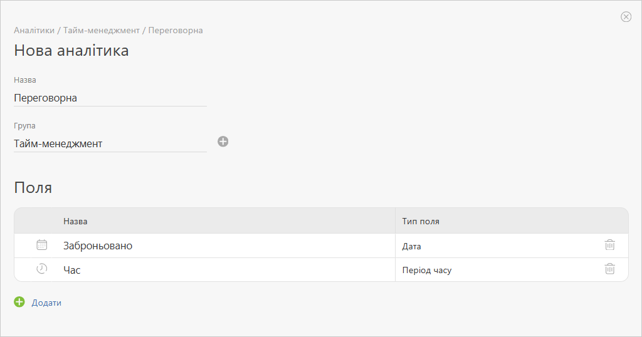
Task: Click the clock icon beside Час
Action: (x=42, y=269)
